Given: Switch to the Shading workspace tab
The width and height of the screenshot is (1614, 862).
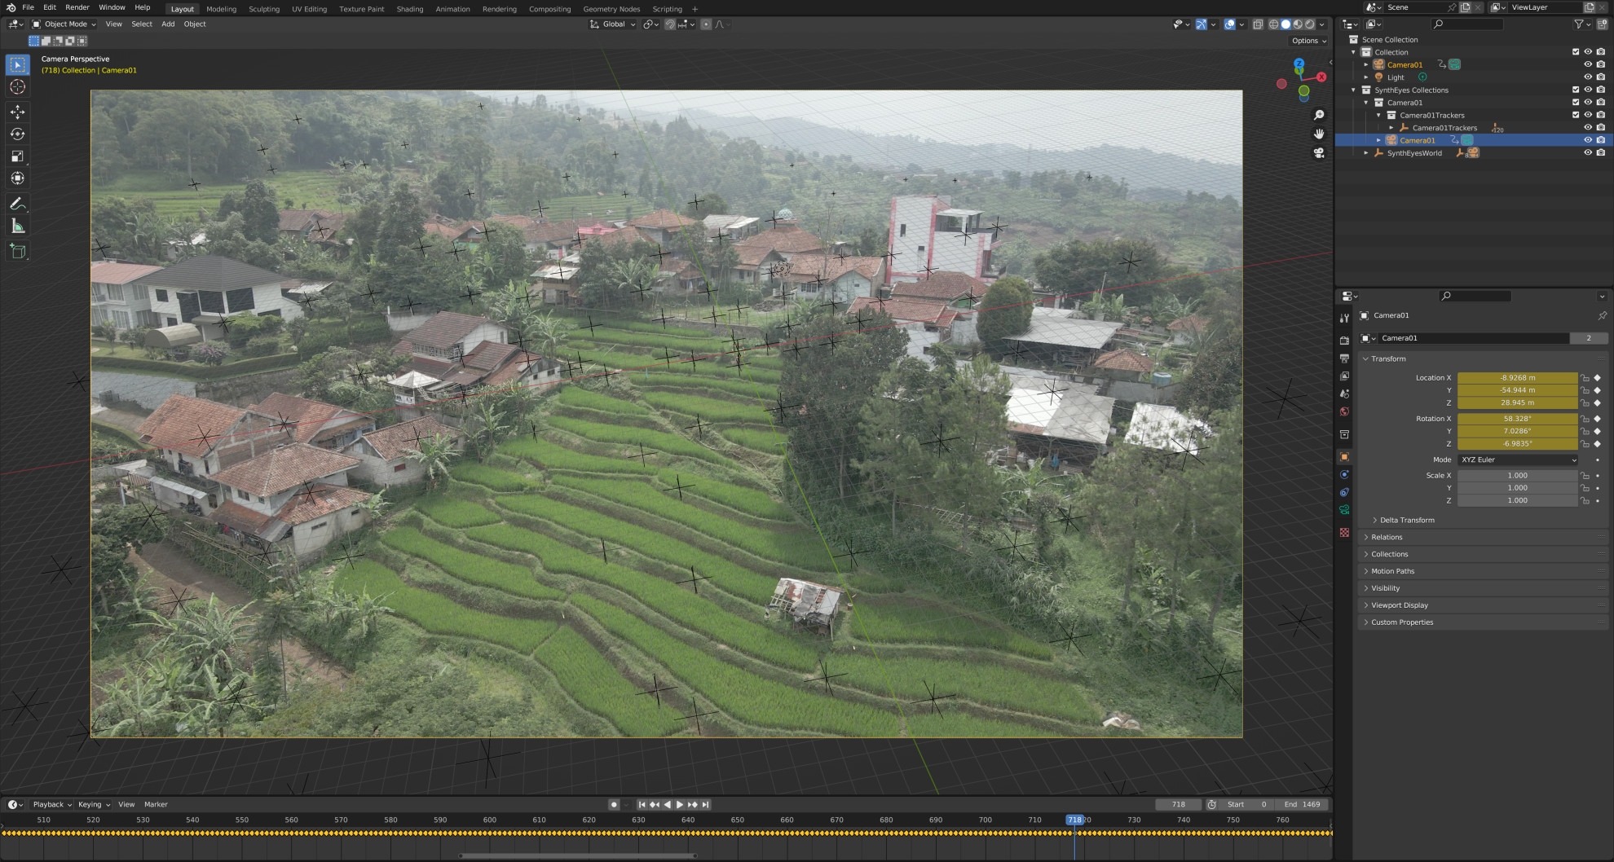Looking at the screenshot, I should 409,9.
